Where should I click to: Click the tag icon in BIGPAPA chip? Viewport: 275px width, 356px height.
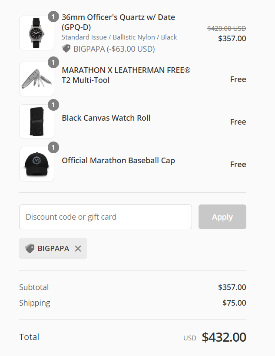[30, 249]
